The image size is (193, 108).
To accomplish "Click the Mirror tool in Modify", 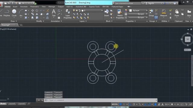I will click(x=37, y=14).
